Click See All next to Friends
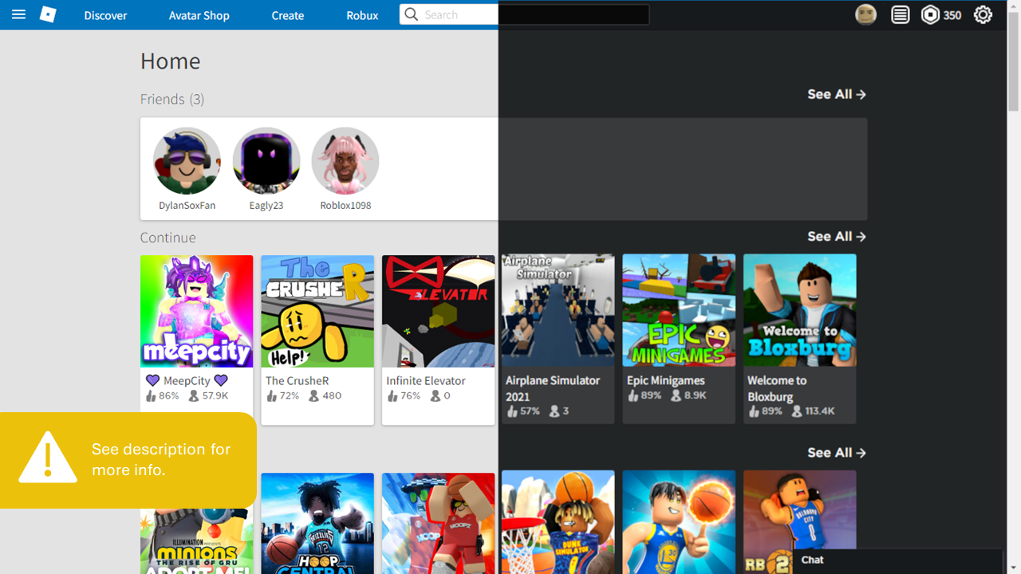Image resolution: width=1021 pixels, height=574 pixels. (x=836, y=94)
